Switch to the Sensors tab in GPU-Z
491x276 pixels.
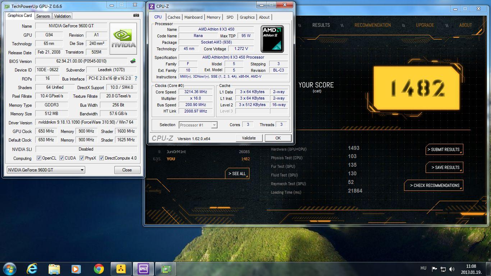point(43,16)
